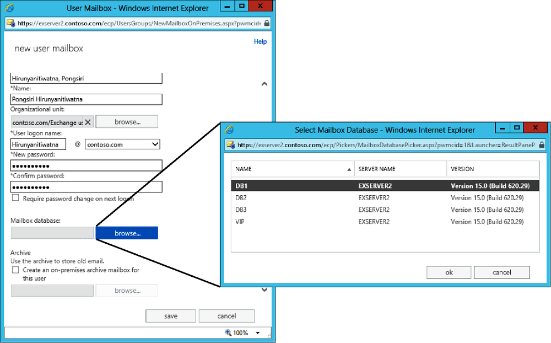The image size is (551, 343).
Task: Select the DB3 database row
Action: tap(385, 210)
